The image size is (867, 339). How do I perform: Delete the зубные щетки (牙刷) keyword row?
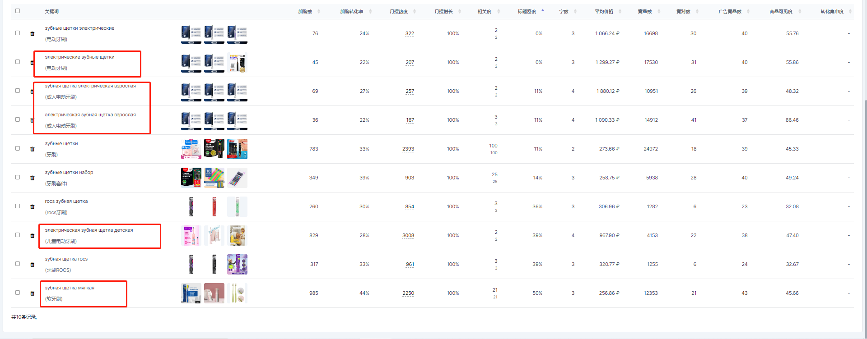coord(32,149)
